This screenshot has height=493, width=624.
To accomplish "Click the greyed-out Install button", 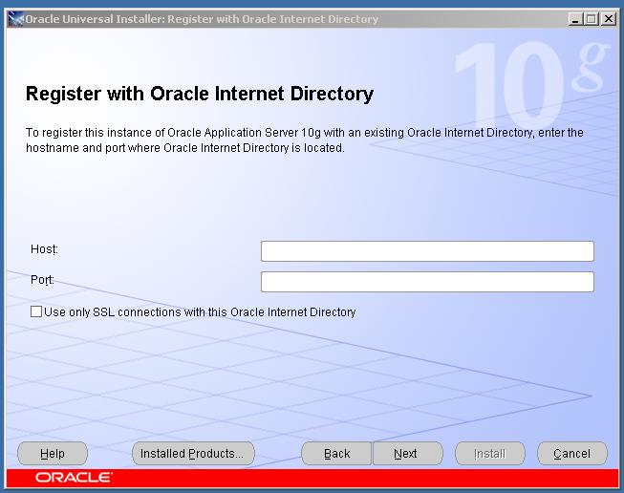I will 489,454.
